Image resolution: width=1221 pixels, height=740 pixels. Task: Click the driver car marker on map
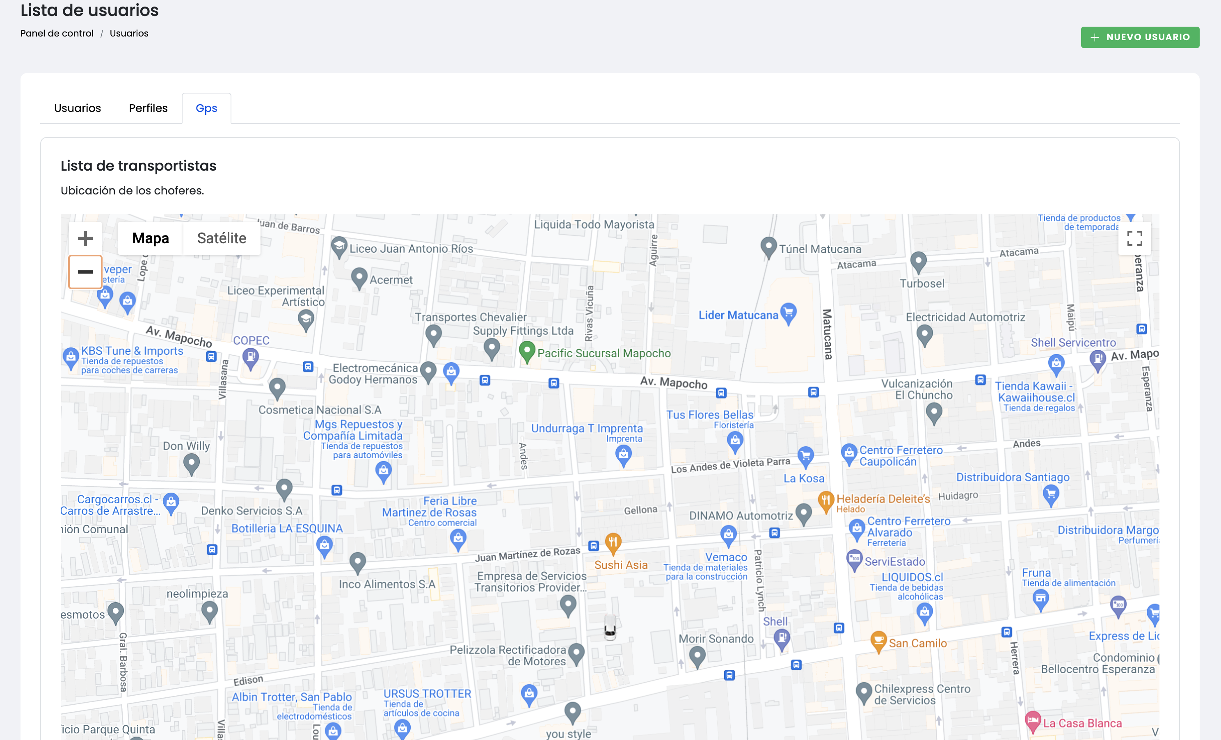click(x=610, y=627)
